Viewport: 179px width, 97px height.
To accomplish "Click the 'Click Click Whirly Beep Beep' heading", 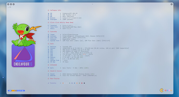I will click(62, 23).
